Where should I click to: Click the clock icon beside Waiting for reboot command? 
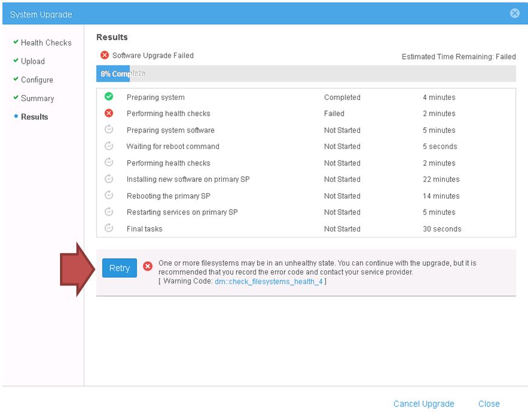pos(110,146)
